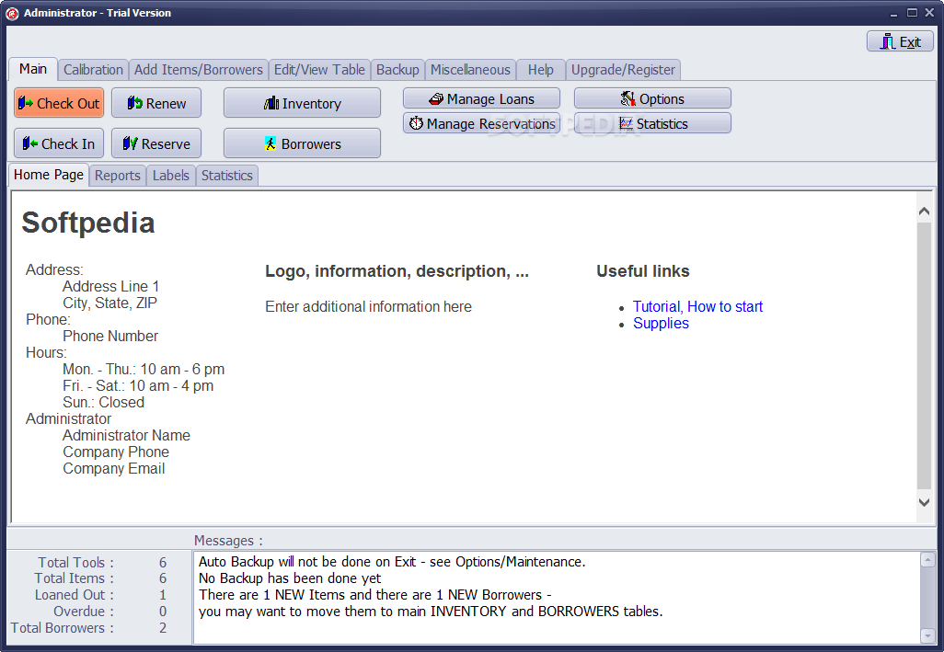The height and width of the screenshot is (652, 944).
Task: Click the 'Useful links' heading
Action: pyautogui.click(x=643, y=271)
